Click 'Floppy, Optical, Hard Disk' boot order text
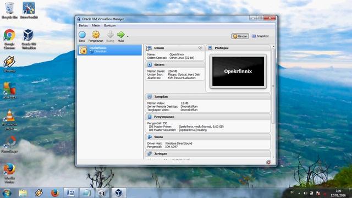Screen dimensions: 352x198 184,75
